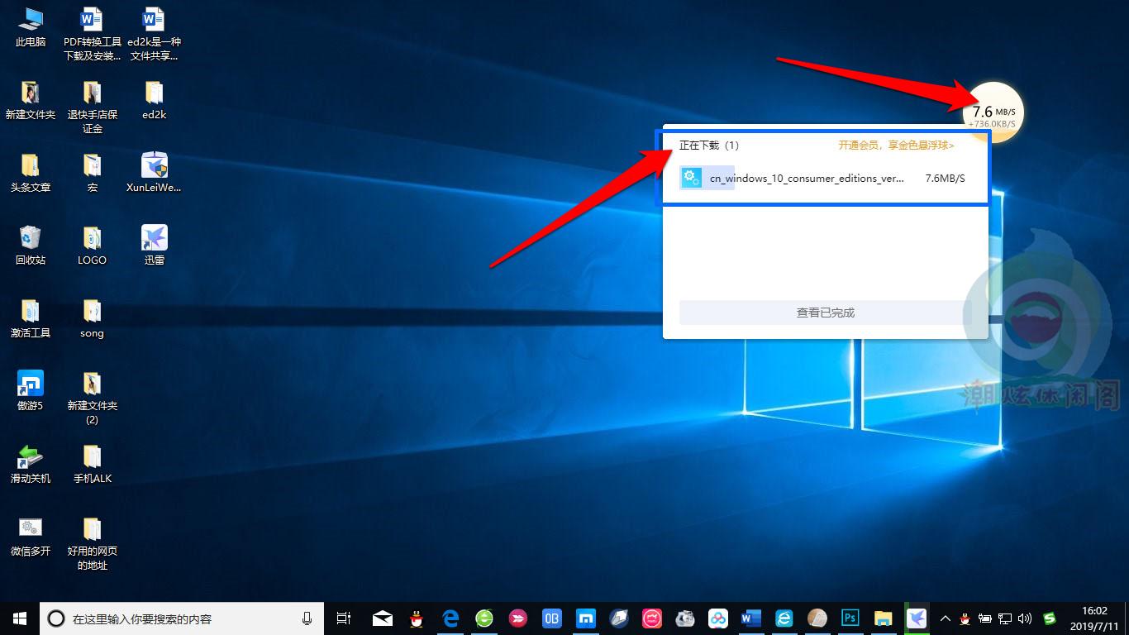
Task: Select the cn_windows_10_consumer_editions download item
Action: click(x=807, y=179)
